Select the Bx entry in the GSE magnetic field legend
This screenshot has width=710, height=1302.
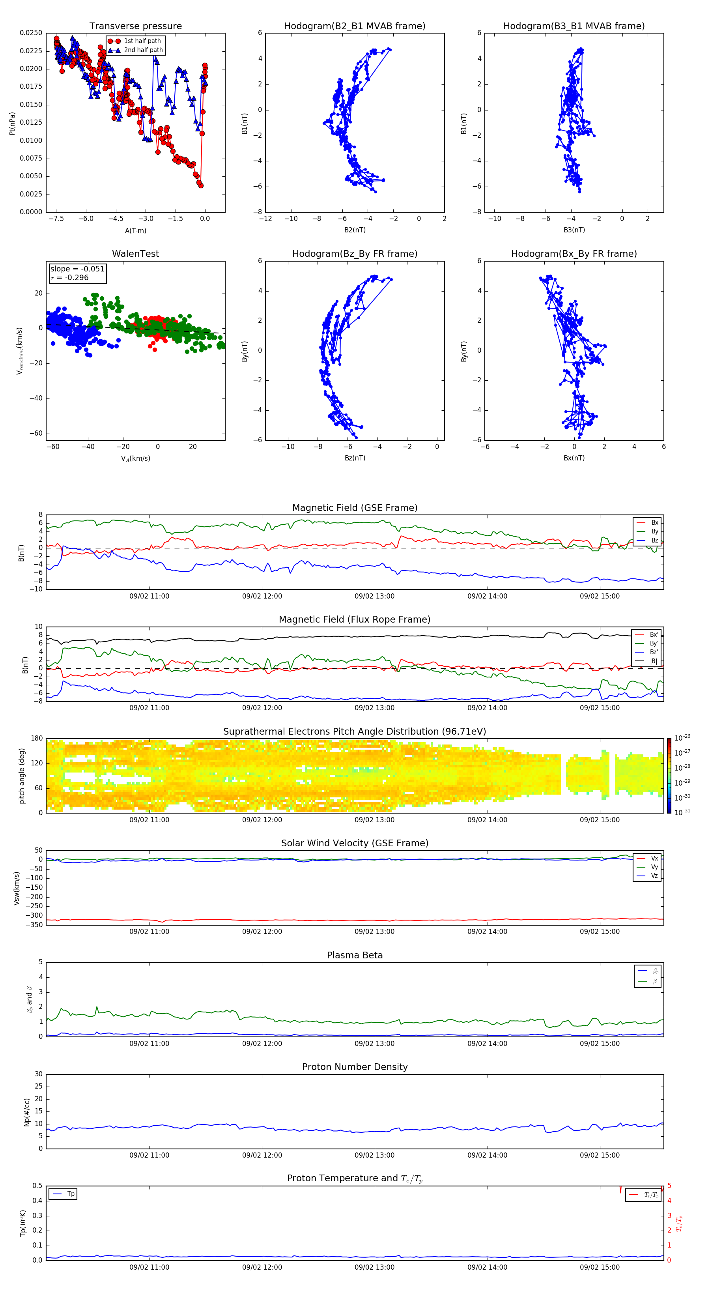[x=648, y=523]
